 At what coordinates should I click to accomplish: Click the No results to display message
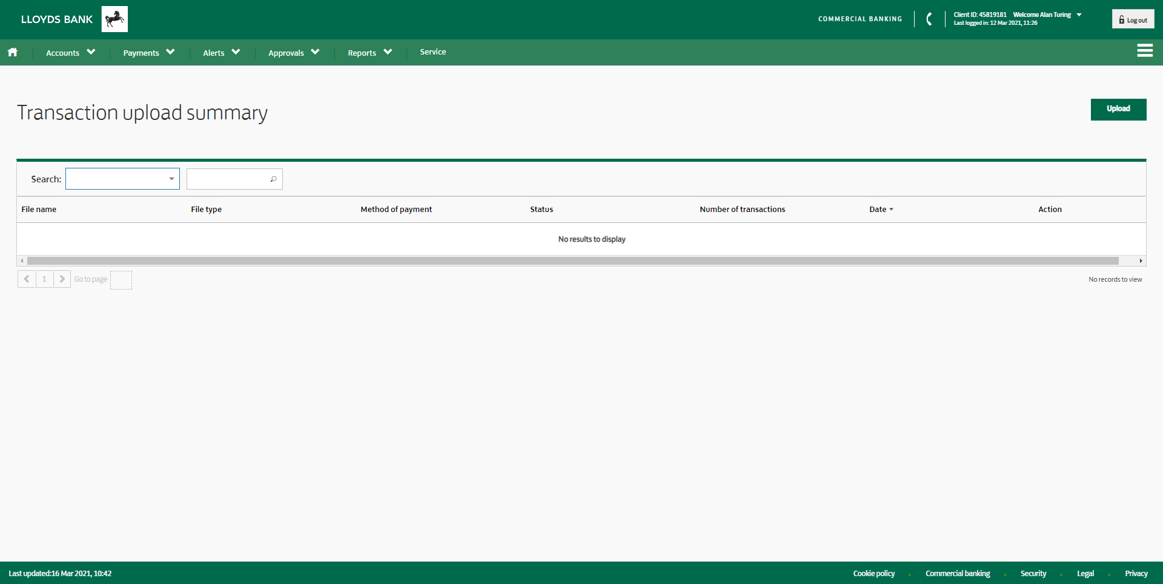[x=592, y=239]
